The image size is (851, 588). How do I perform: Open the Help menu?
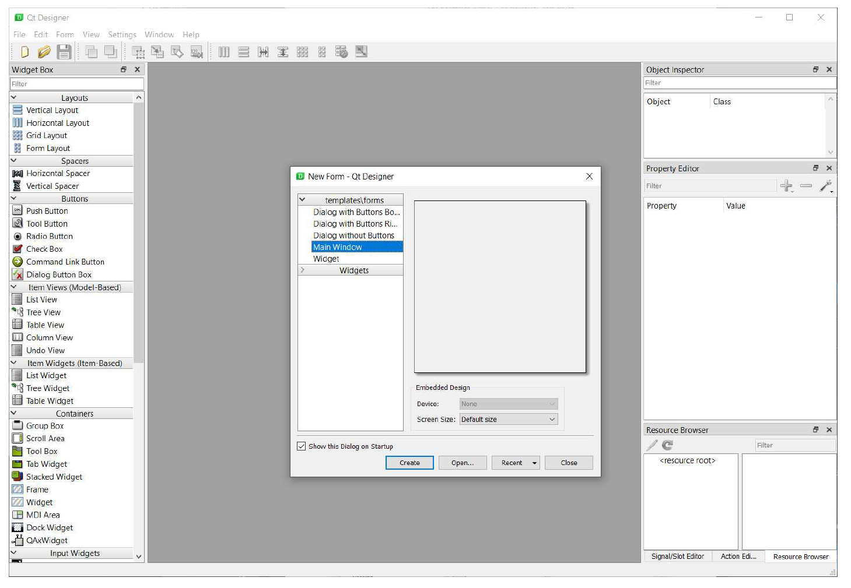(191, 34)
